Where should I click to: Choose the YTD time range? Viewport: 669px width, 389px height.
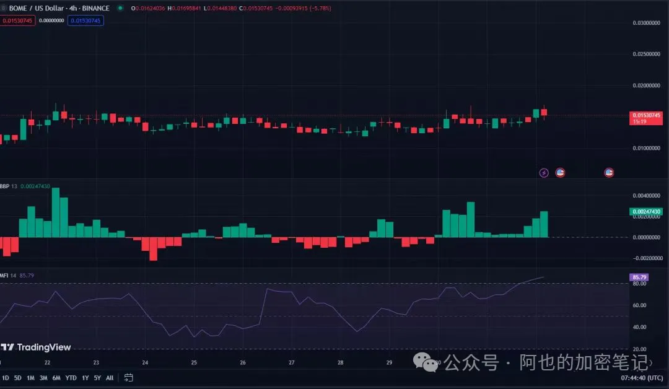tap(71, 377)
